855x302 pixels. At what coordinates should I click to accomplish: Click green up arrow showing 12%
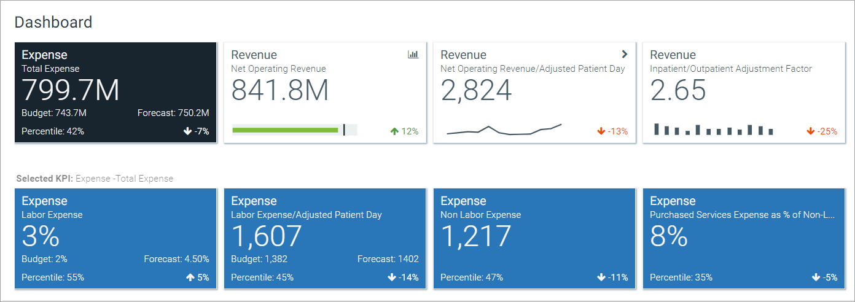pos(394,131)
